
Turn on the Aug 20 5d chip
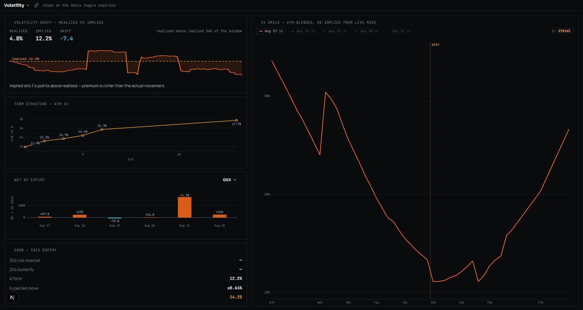coord(367,31)
